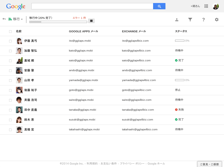The width and height of the screenshot is (224, 167).
Task: Stop the migration in progress
Action: click(91, 21)
